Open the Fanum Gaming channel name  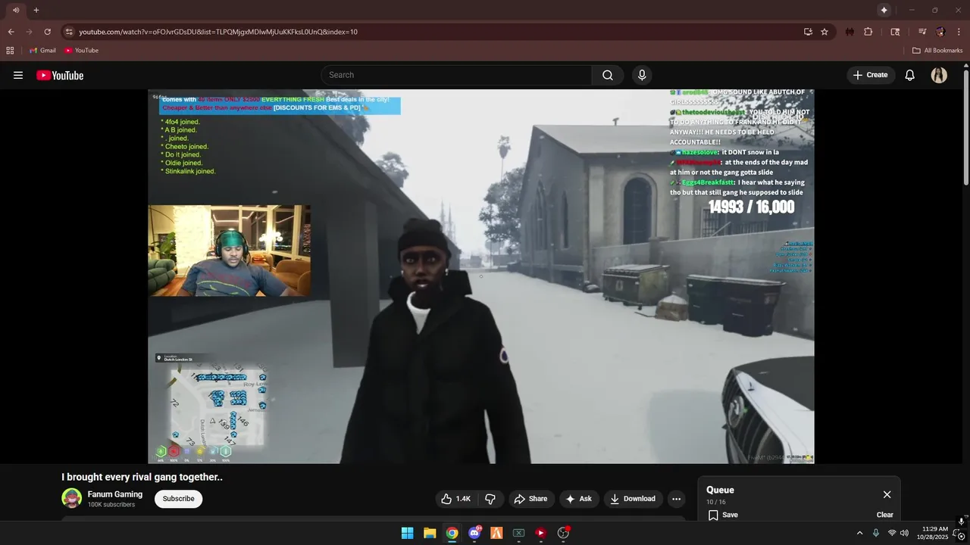point(115,494)
